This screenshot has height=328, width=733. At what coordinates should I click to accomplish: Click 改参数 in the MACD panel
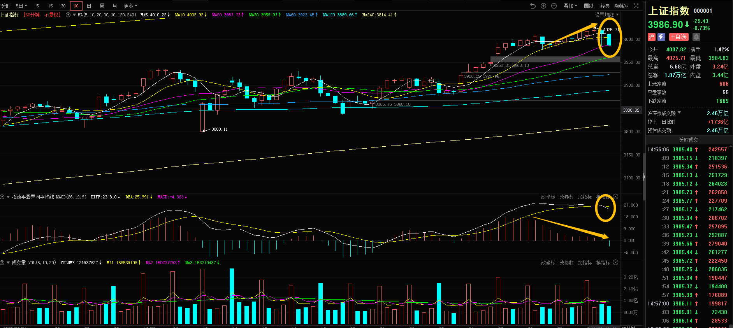[566, 197]
